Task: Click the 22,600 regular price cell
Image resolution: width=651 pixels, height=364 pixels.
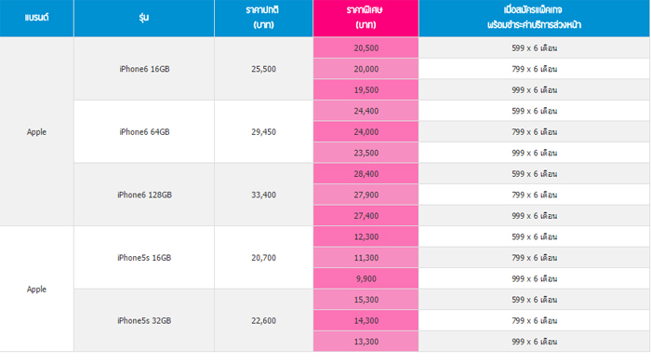Action: coord(263,321)
